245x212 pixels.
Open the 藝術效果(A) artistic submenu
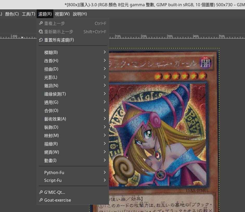55,119
